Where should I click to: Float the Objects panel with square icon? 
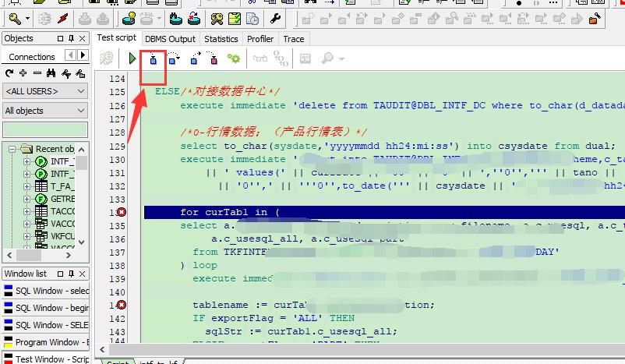click(60, 38)
